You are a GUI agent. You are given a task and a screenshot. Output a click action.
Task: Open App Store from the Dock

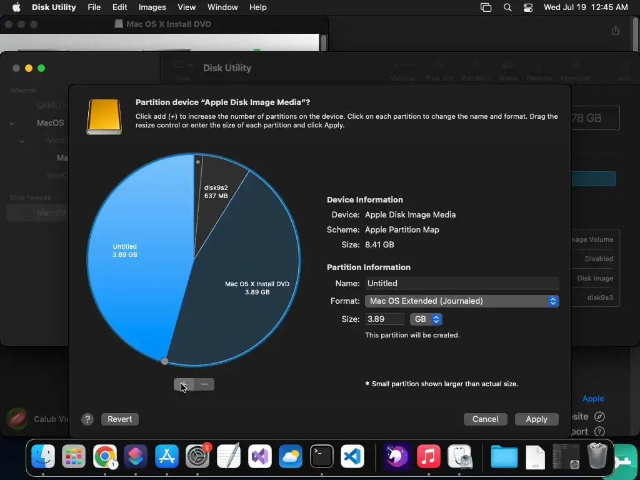pyautogui.click(x=166, y=456)
